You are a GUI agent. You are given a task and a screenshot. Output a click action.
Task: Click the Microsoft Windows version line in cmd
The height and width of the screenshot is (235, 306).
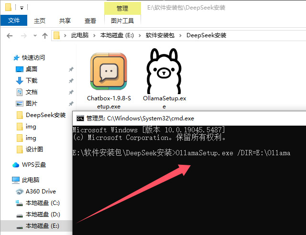149,130
